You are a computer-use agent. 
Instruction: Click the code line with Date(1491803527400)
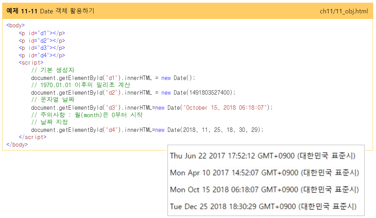[x=133, y=93]
